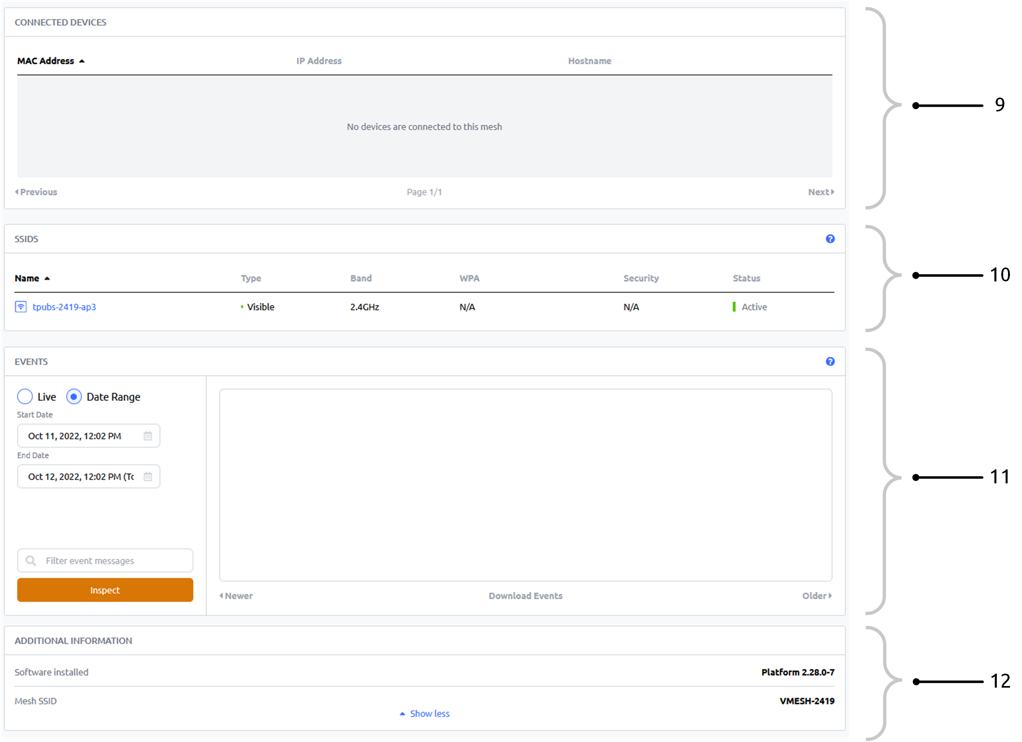This screenshot has height=742, width=1022.
Task: Sort SSIDs by Type column
Action: [251, 278]
